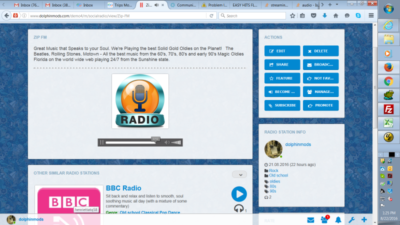Mute the audio player speaker icon
This screenshot has height=225, width=400.
167,142
